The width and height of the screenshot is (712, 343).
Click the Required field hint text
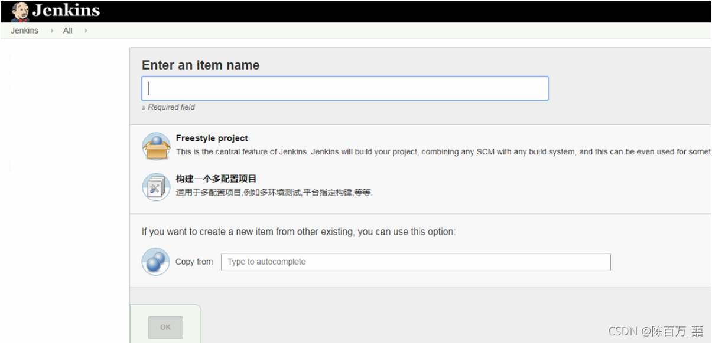click(x=168, y=107)
